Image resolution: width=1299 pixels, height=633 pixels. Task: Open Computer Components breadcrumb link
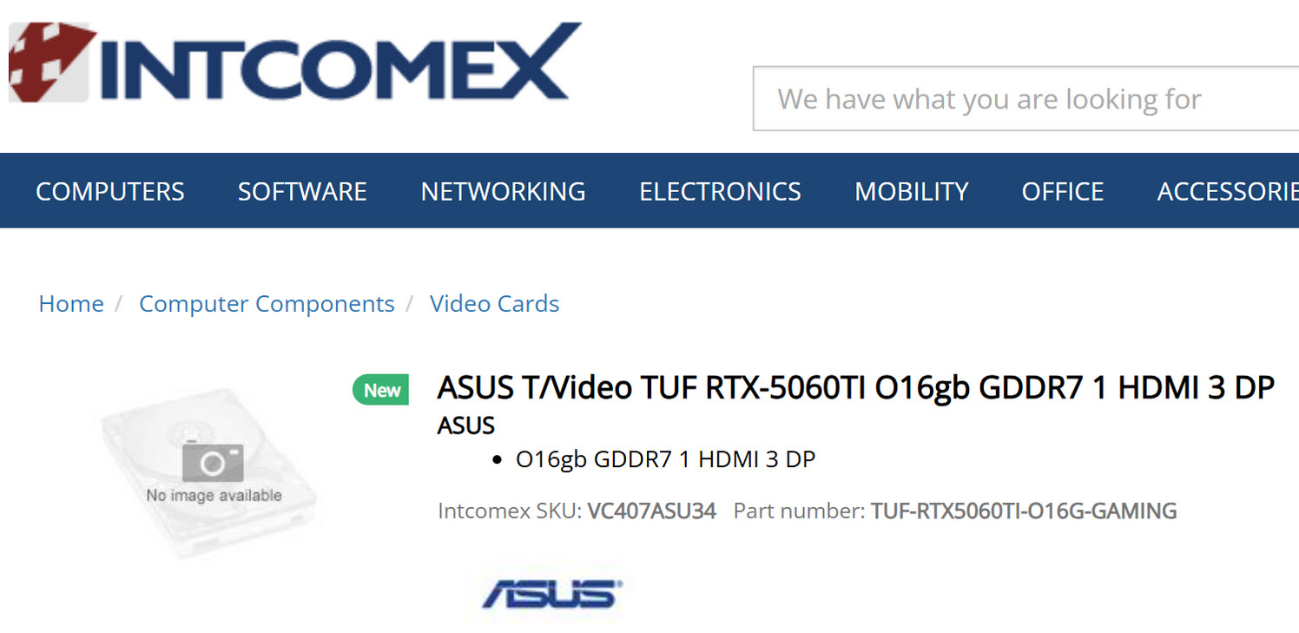pyautogui.click(x=267, y=304)
